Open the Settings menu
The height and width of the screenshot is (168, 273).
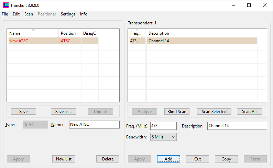coord(68,14)
